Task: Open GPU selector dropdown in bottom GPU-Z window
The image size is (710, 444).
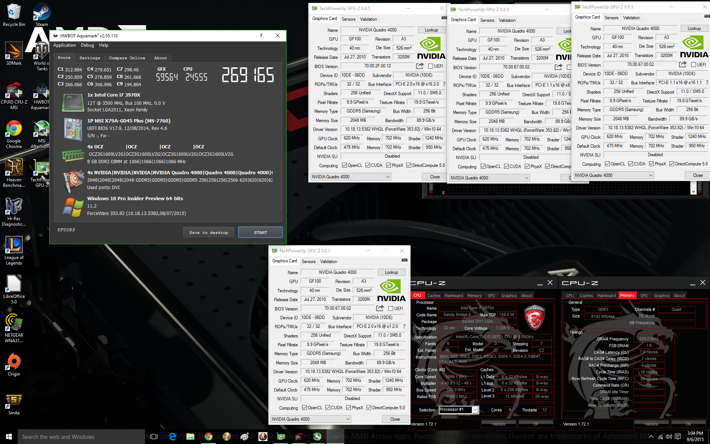Action: pos(311,419)
